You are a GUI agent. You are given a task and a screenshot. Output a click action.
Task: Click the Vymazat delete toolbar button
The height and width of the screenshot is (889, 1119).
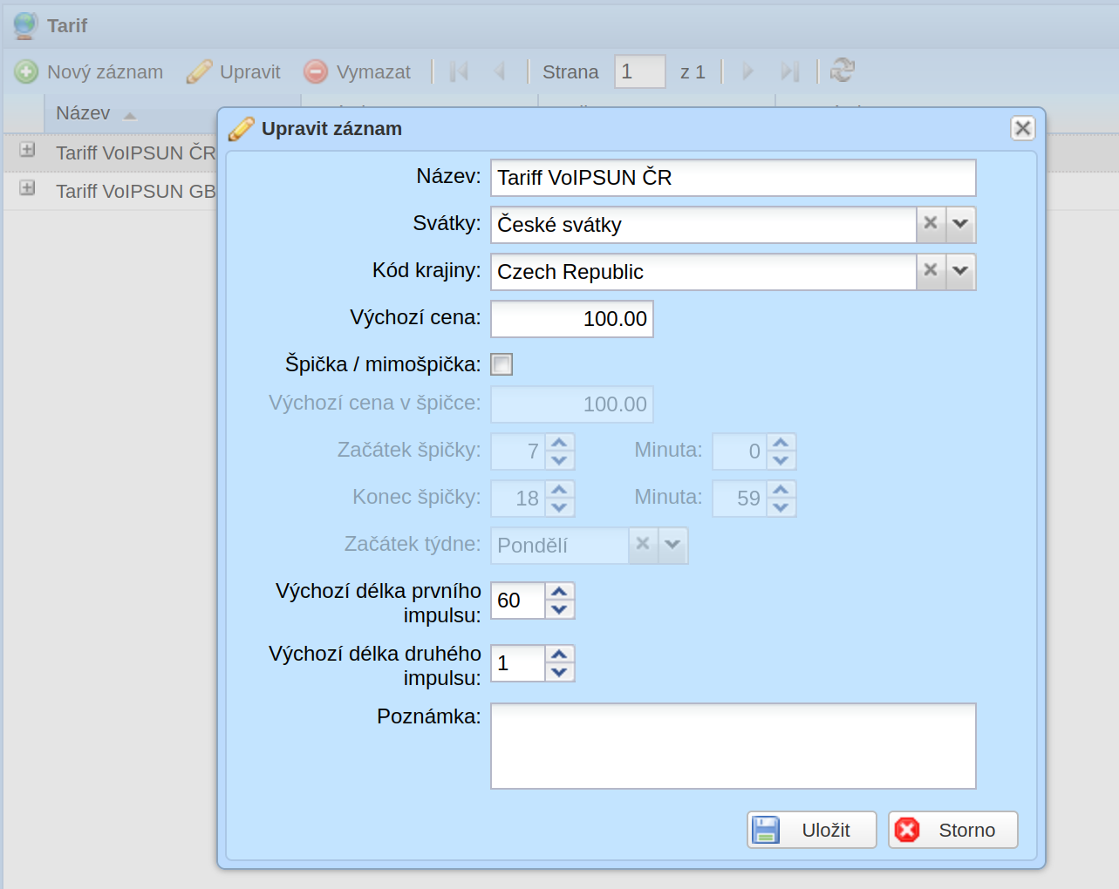tap(358, 71)
